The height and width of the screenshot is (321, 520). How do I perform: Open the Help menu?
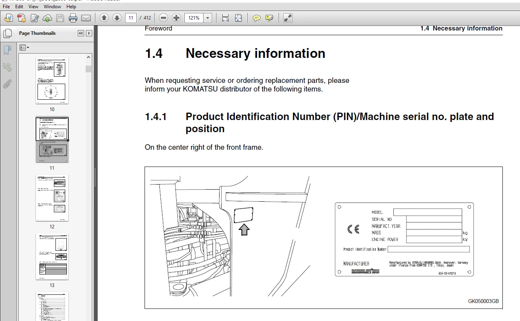(x=71, y=7)
